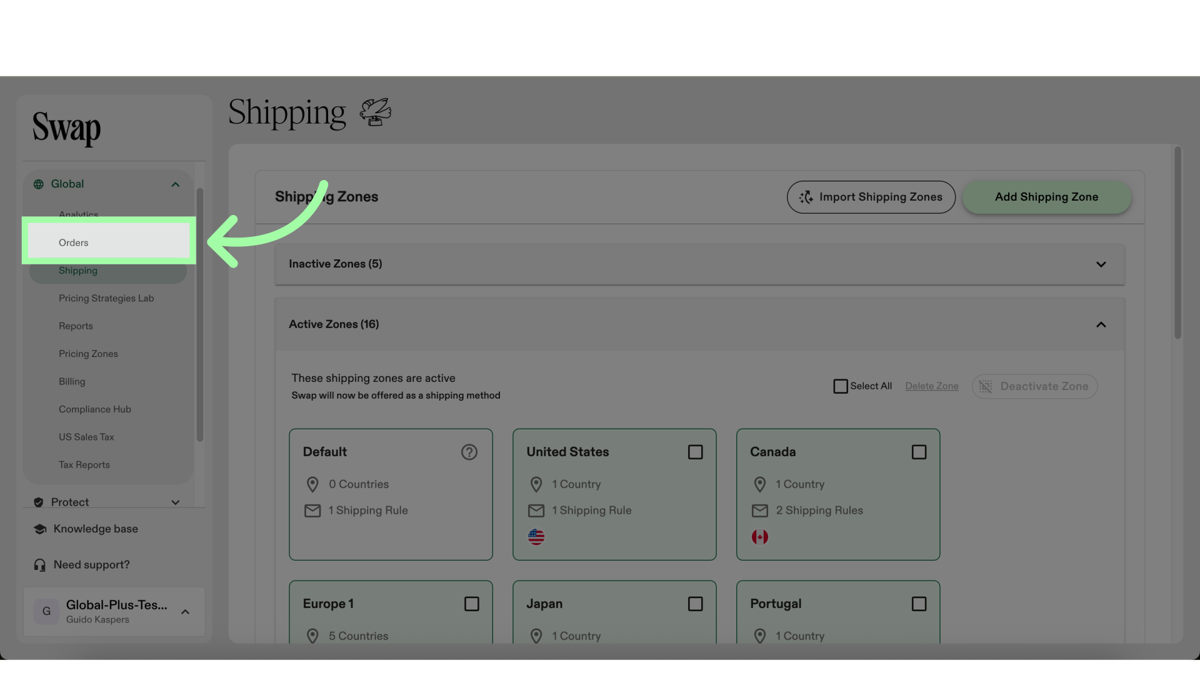The width and height of the screenshot is (1200, 675).
Task: Click the Canada envelope icon
Action: (760, 511)
